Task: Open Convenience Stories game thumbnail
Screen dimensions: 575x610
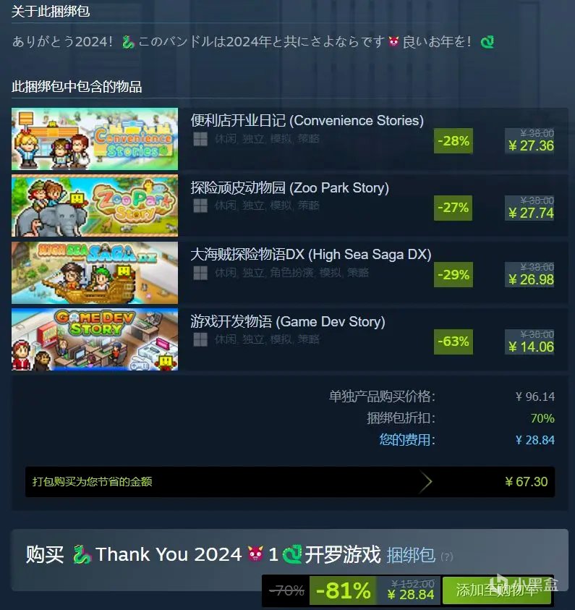Action: (95, 139)
